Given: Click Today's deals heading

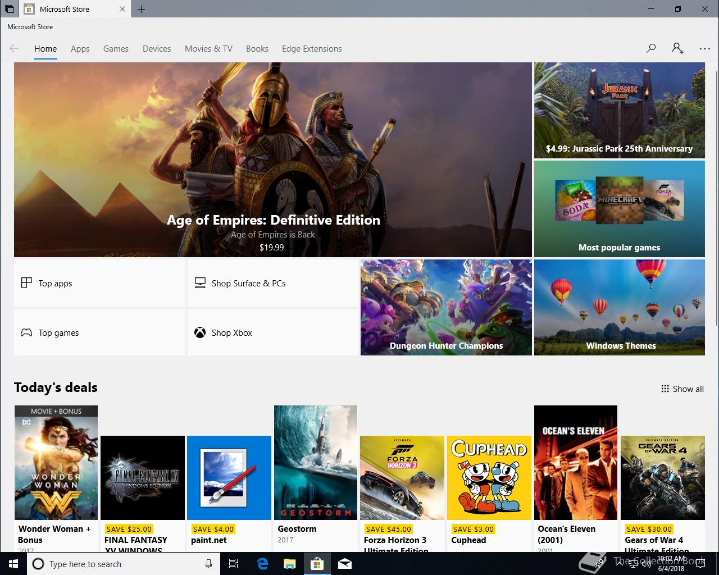Looking at the screenshot, I should [56, 387].
